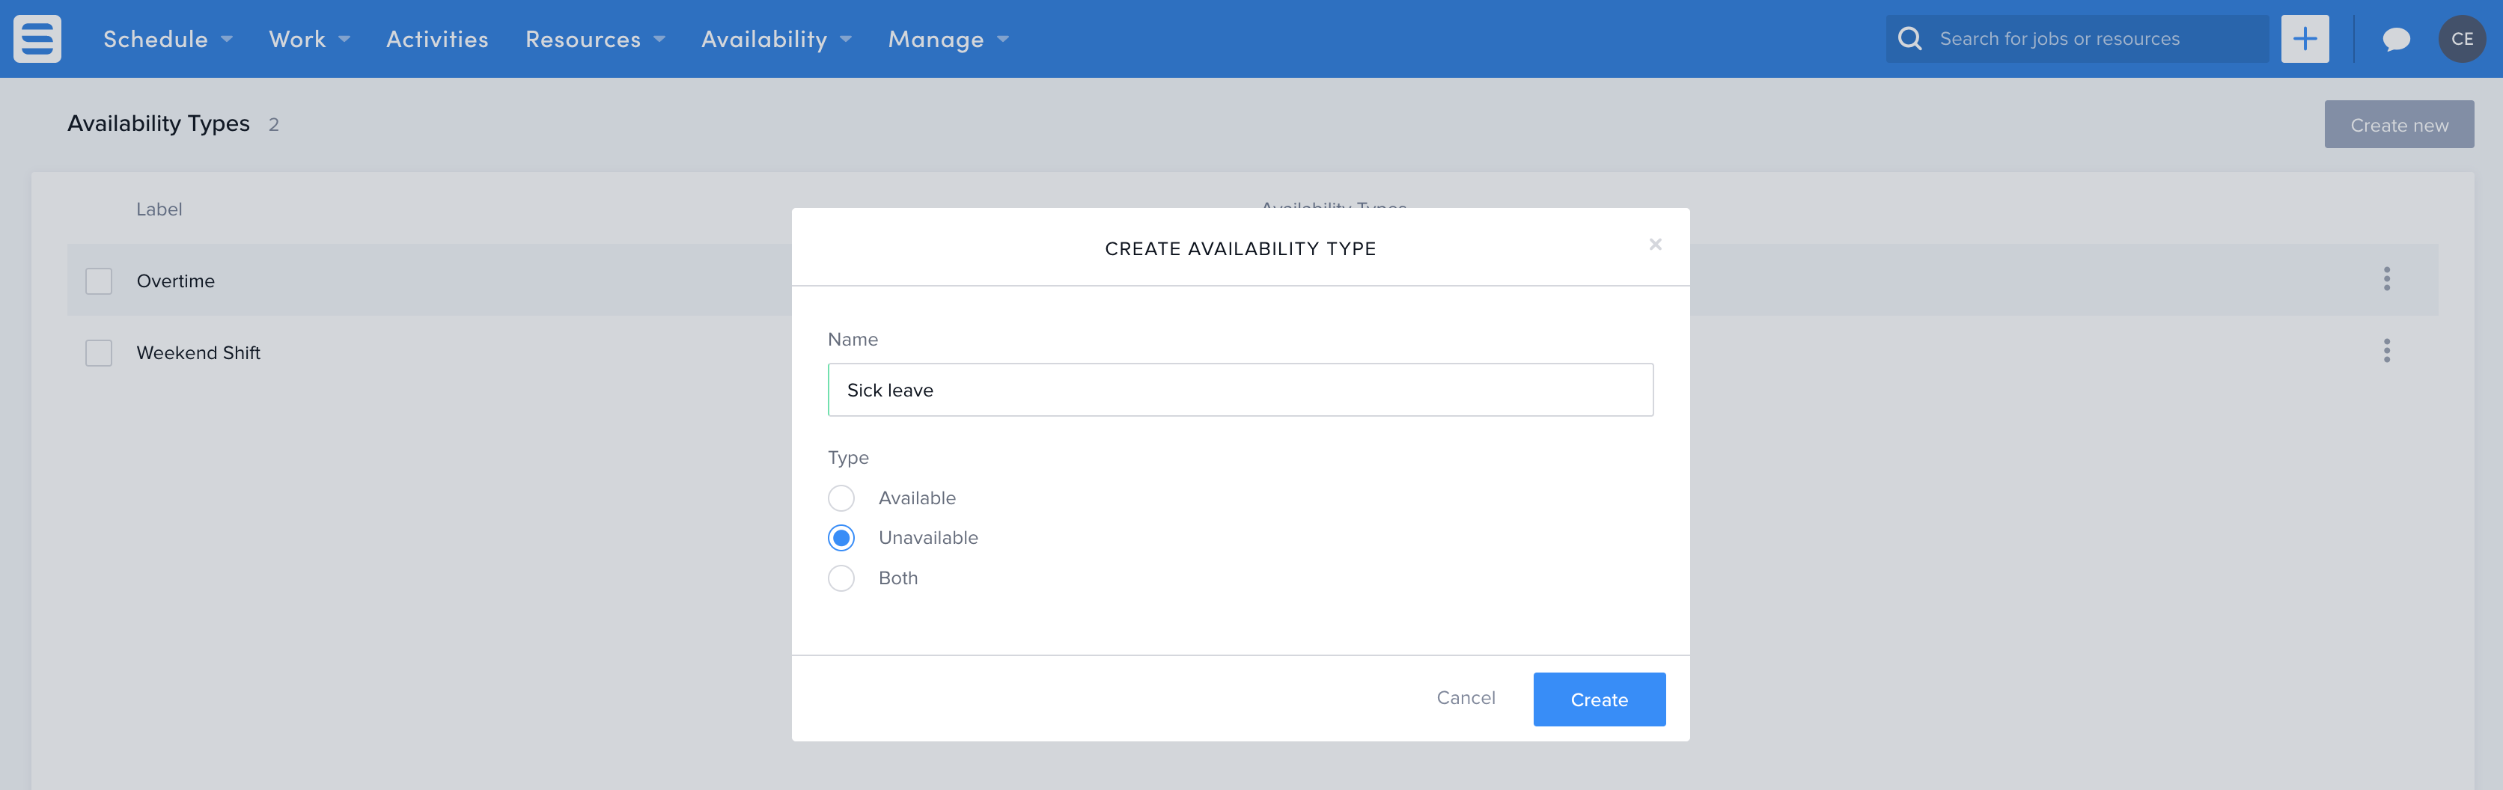Open the Availability navigation menu
The image size is (2503, 790).
click(775, 39)
